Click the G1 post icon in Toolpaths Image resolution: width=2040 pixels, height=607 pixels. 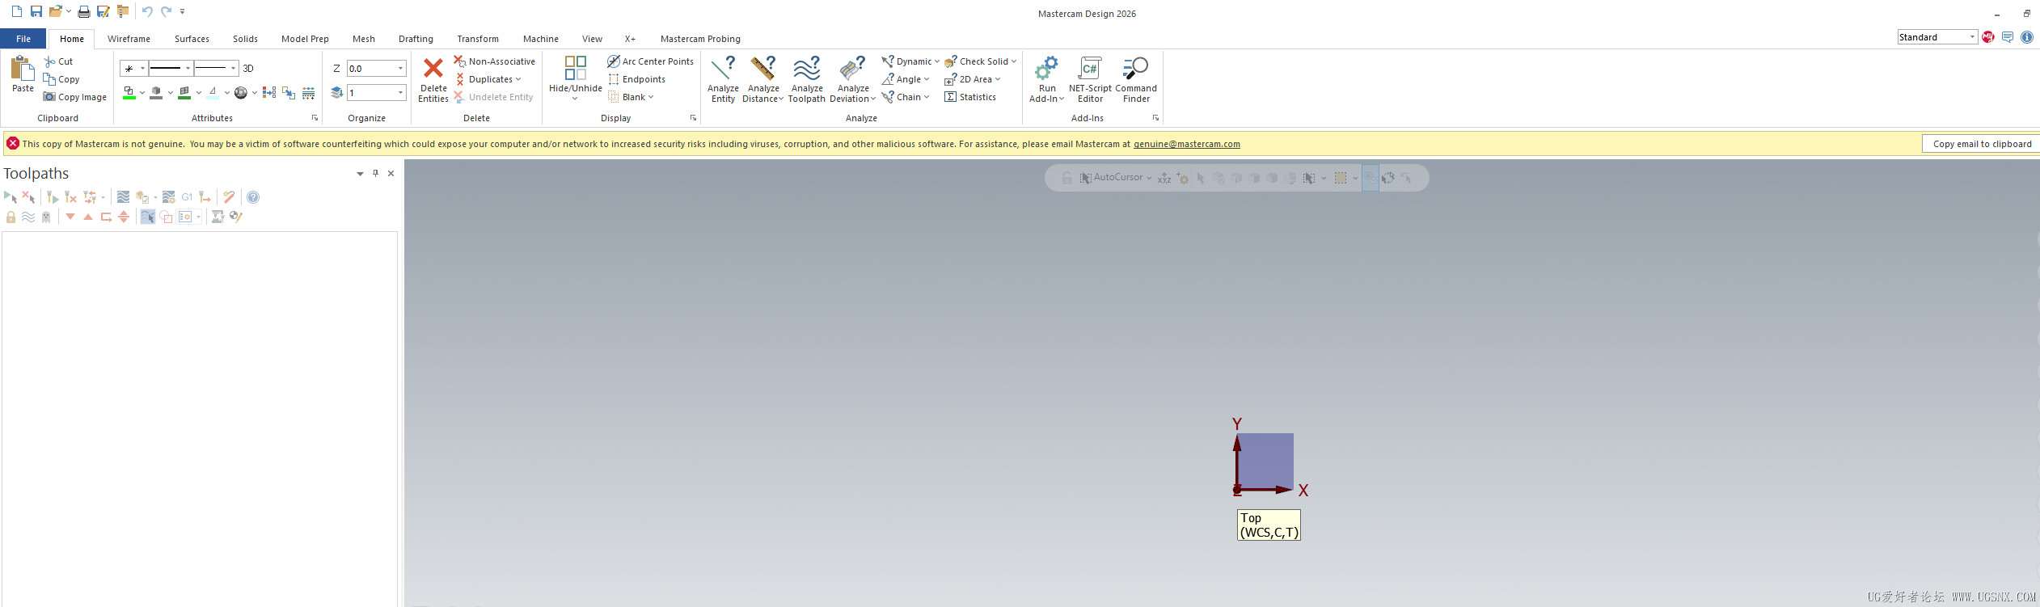click(x=187, y=197)
